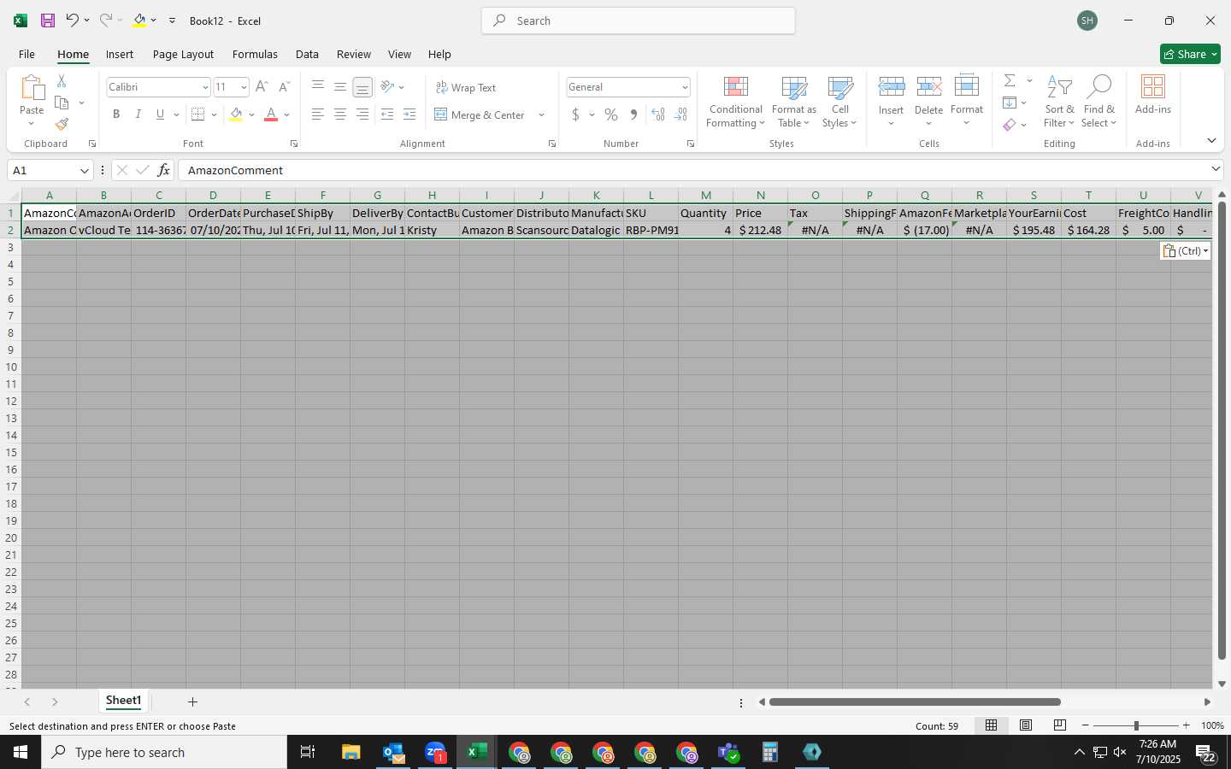The image size is (1231, 769).
Task: Click Paste Options (Ctrl) smart tag
Action: 1186,251
